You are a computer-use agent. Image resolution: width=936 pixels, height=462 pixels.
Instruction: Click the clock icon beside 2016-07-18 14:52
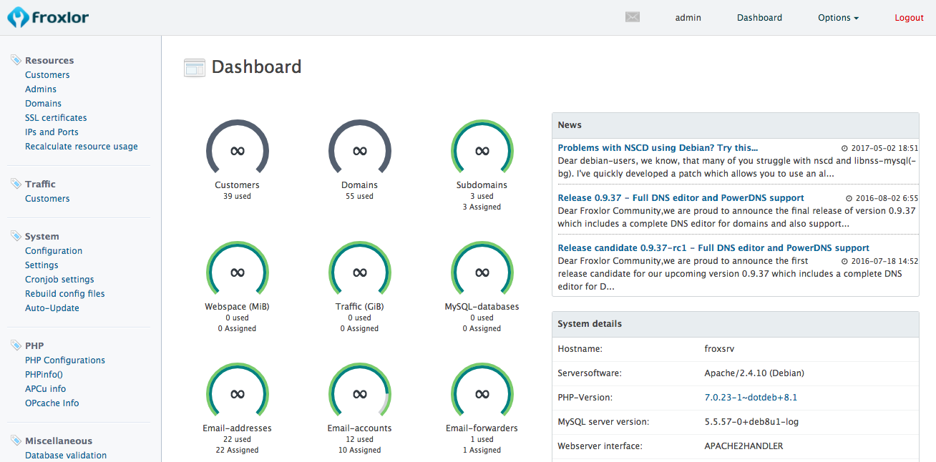pos(844,262)
